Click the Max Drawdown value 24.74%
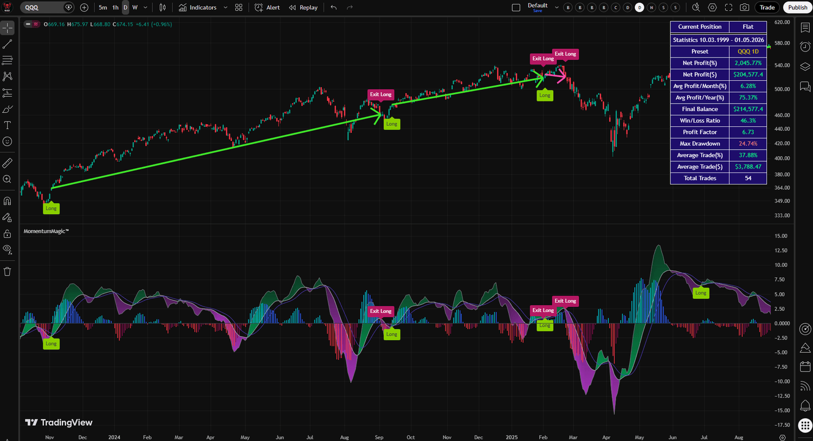 coord(748,144)
